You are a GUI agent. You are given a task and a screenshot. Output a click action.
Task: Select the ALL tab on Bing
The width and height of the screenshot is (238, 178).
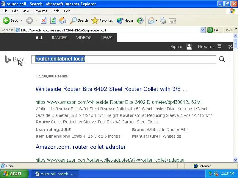(39, 38)
